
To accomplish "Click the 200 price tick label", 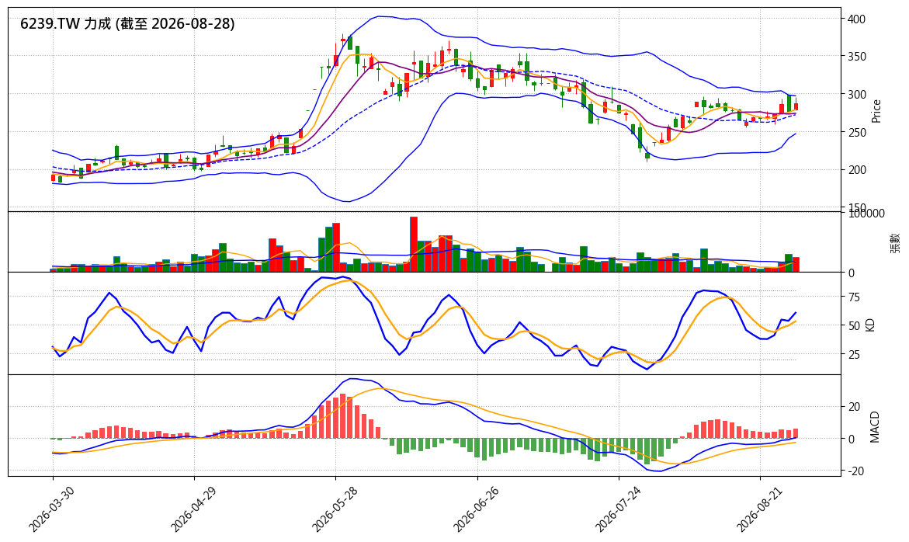I will [x=857, y=170].
